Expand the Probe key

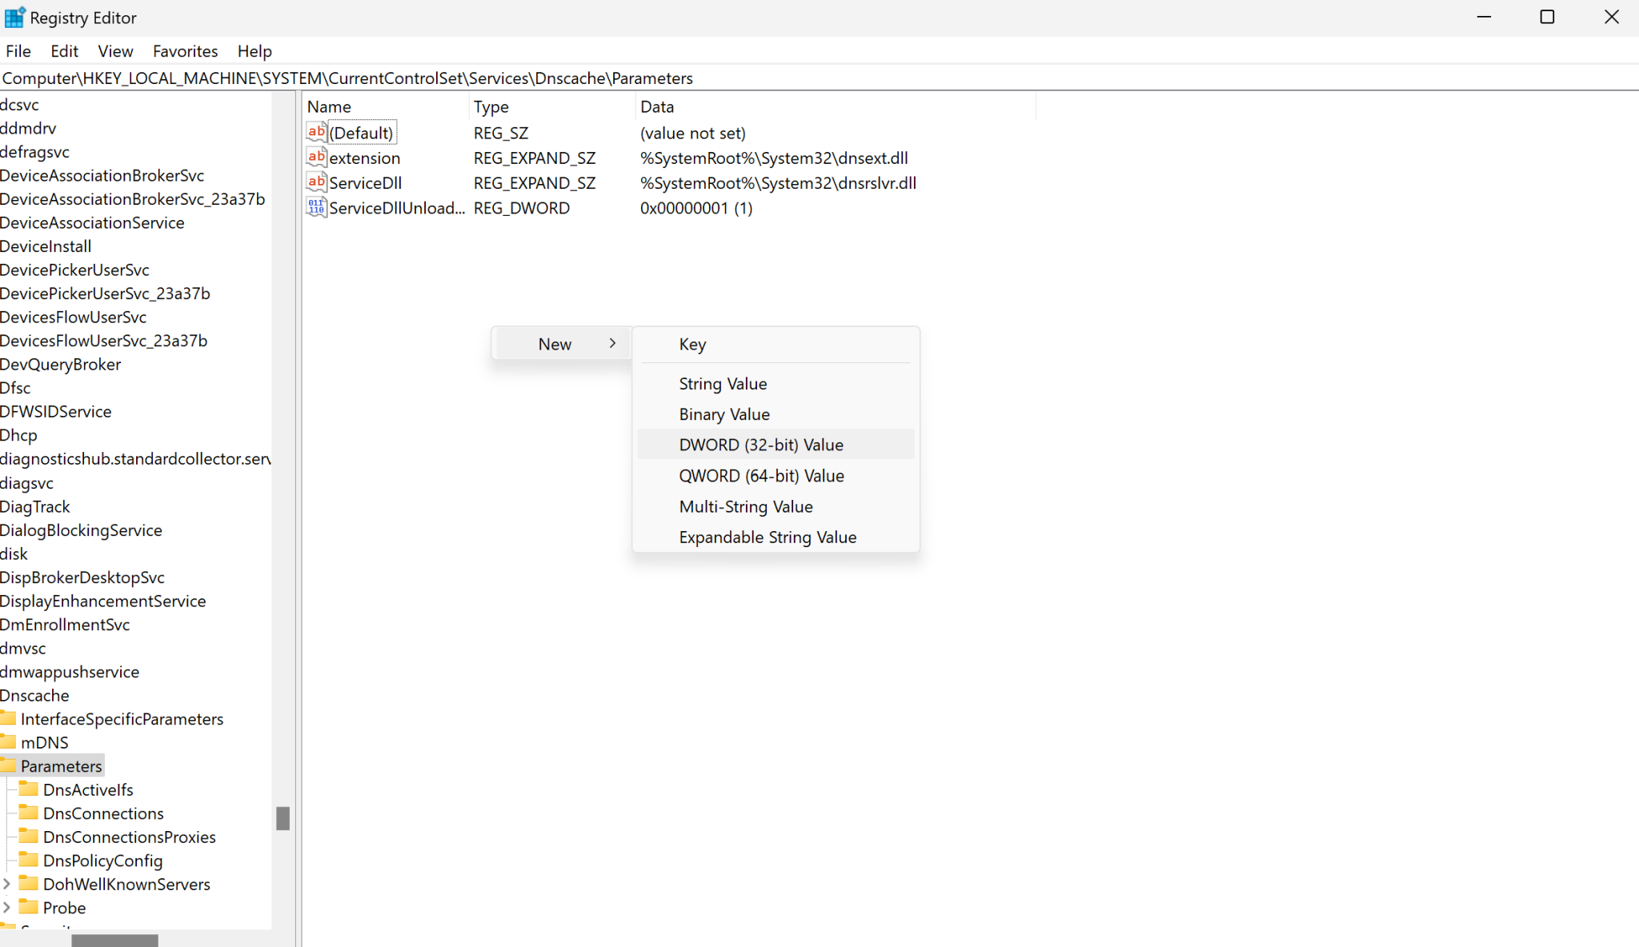point(7,907)
